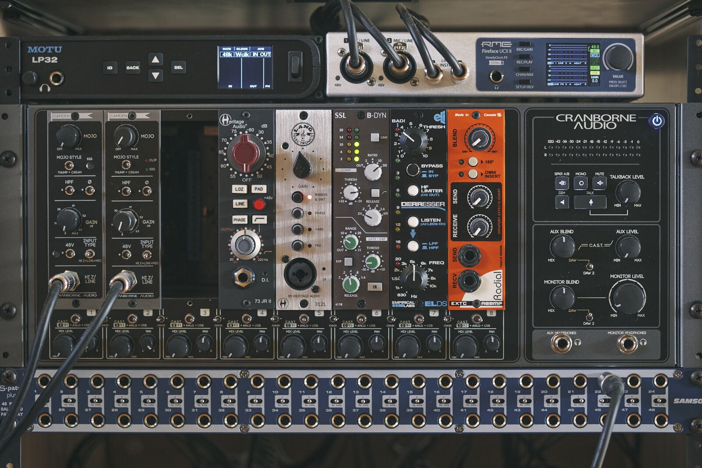This screenshot has height=468, width=702.
Task: Flip DAW 2 switch under Monitor Blend
Action: [x=589, y=316]
